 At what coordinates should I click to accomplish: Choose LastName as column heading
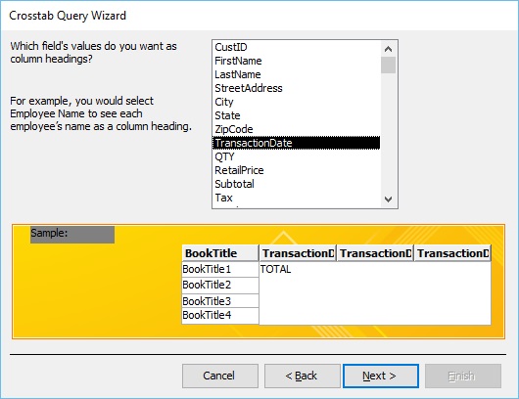tap(297, 74)
